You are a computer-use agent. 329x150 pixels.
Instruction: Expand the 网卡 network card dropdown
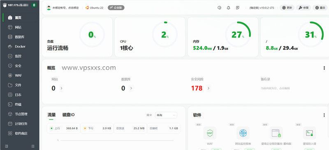[x=166, y=115]
